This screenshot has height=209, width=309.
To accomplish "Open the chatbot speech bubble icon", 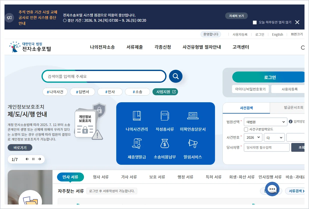I will 272,189.
